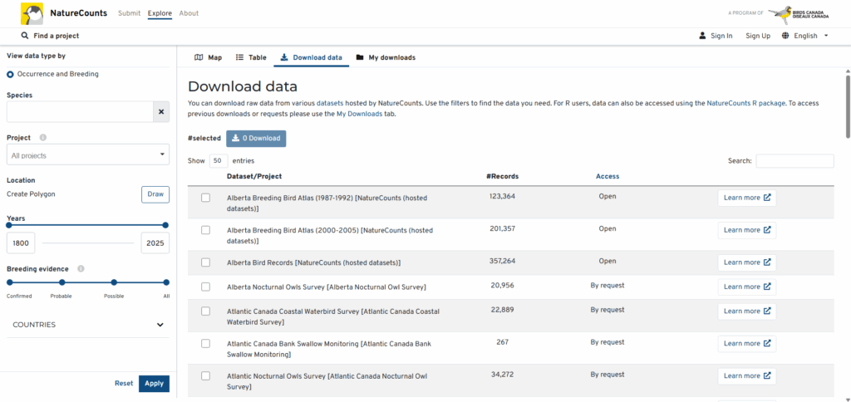The image size is (851, 402).
Task: Click the Years slider right handle
Action: pyautogui.click(x=165, y=225)
